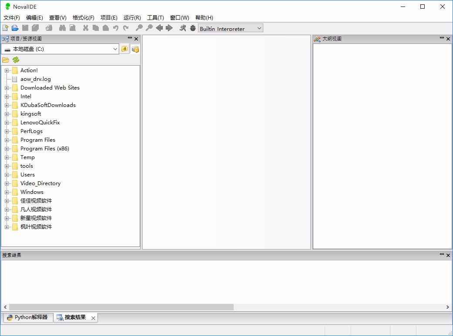Viewport: 453px width, 336px height.
Task: Minimize the 项目/资源视图 panel
Action: click(130, 38)
